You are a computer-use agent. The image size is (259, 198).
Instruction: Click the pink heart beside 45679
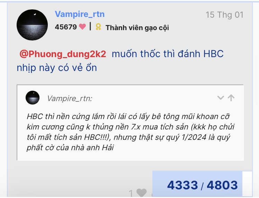click(x=82, y=27)
